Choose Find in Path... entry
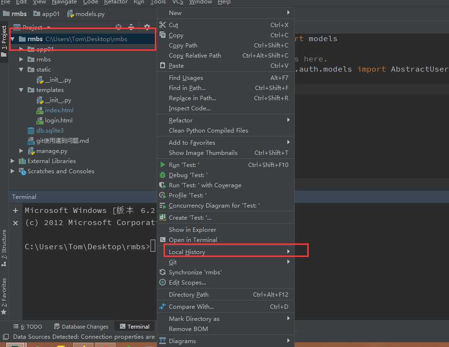 225,88
